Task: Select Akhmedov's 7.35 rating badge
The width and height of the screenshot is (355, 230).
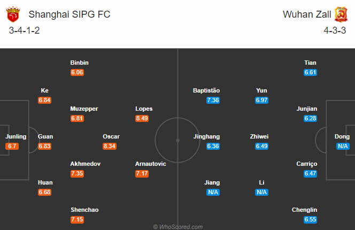Action: coord(77,174)
